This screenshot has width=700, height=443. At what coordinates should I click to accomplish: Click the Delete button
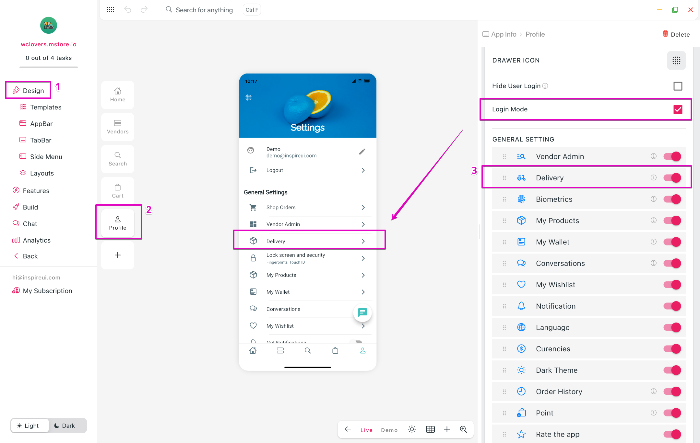point(676,34)
